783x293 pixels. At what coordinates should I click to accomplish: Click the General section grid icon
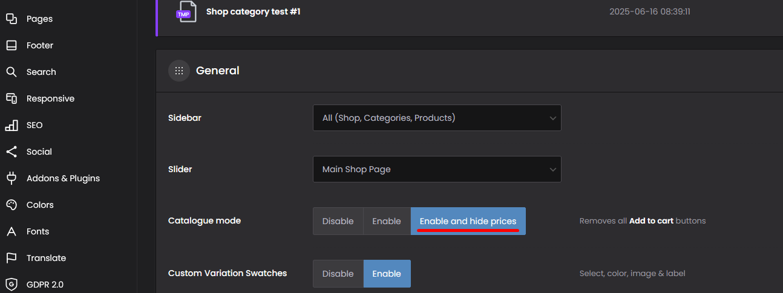[179, 71]
